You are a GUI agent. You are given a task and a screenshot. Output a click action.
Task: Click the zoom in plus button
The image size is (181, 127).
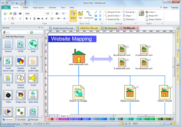(x=160, y=124)
